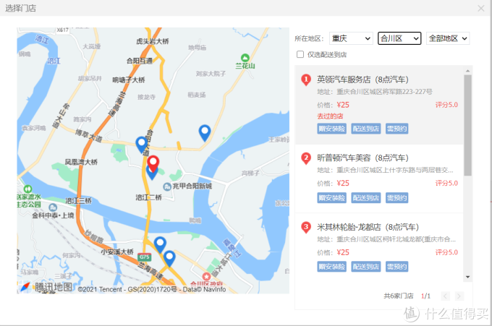The width and height of the screenshot is (492, 326).
Task: Open the 全部地区 area dropdown
Action: pyautogui.click(x=448, y=38)
